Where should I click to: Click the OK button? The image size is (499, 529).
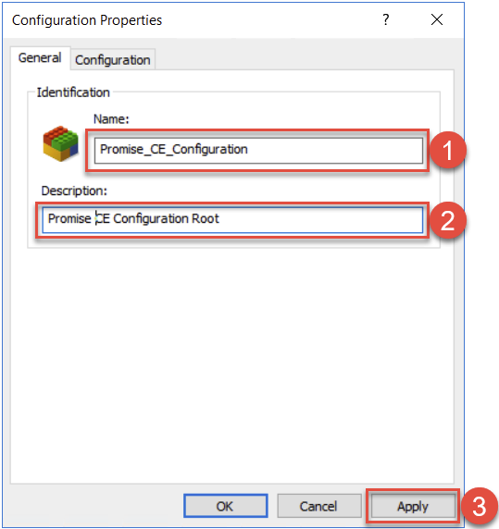(x=226, y=506)
